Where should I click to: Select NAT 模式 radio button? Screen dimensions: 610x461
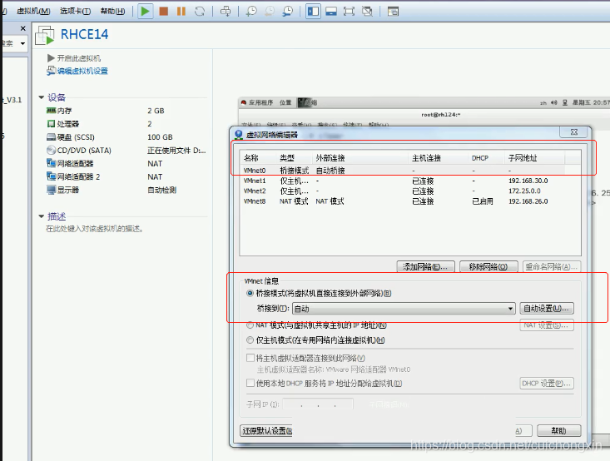click(x=250, y=325)
